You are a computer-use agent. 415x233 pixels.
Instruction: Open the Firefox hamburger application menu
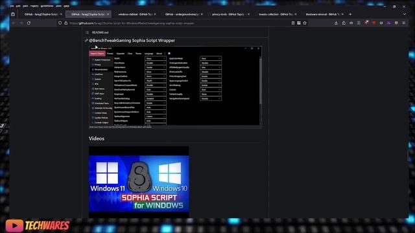point(403,23)
